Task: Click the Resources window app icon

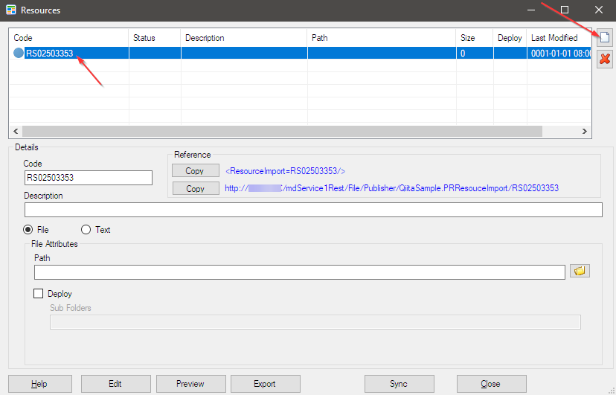Action: (x=11, y=10)
